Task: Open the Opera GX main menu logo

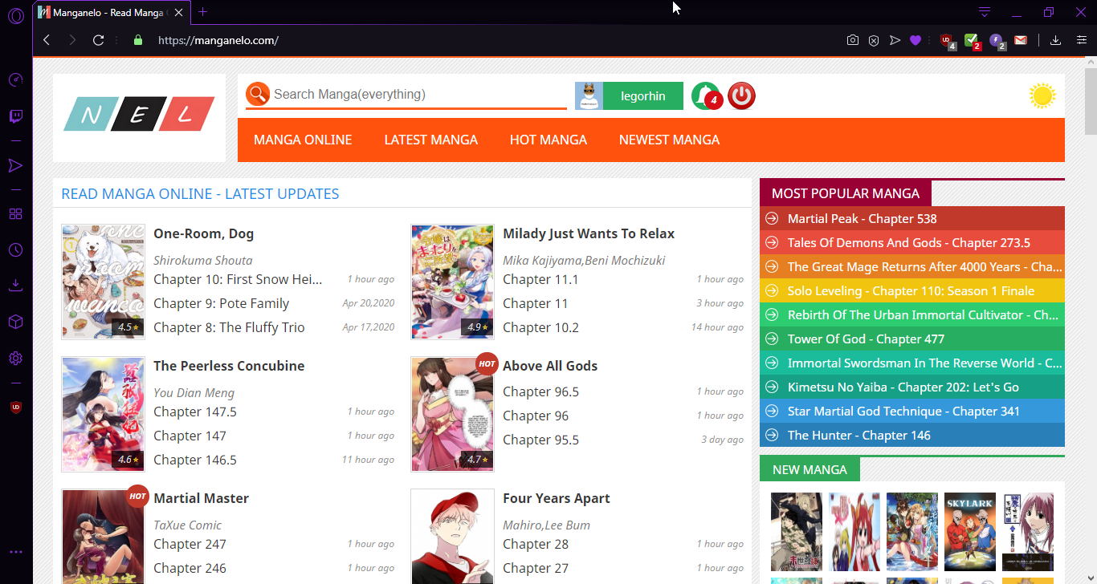Action: coord(16,16)
